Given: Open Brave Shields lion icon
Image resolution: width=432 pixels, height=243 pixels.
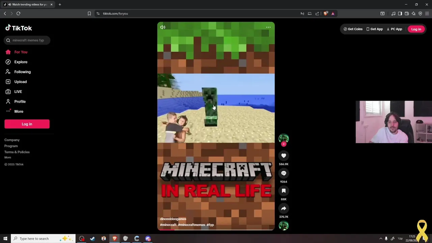Looking at the screenshot, I should (x=325, y=13).
